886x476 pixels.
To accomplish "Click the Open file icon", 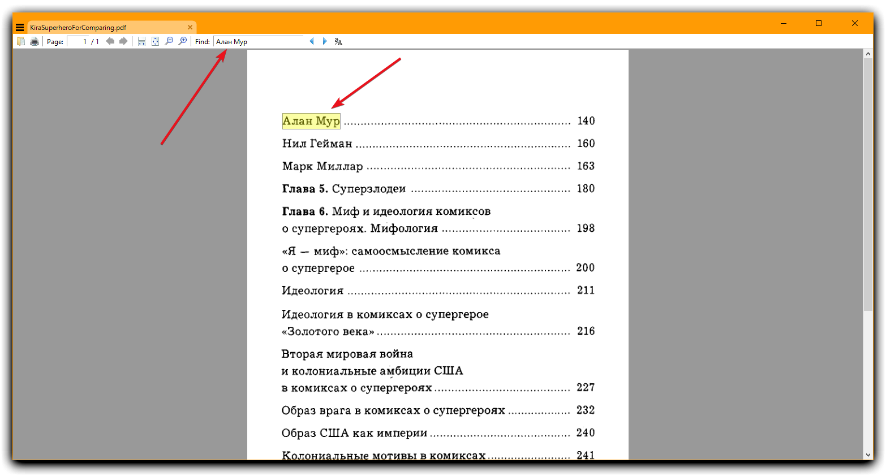I will click(x=21, y=41).
